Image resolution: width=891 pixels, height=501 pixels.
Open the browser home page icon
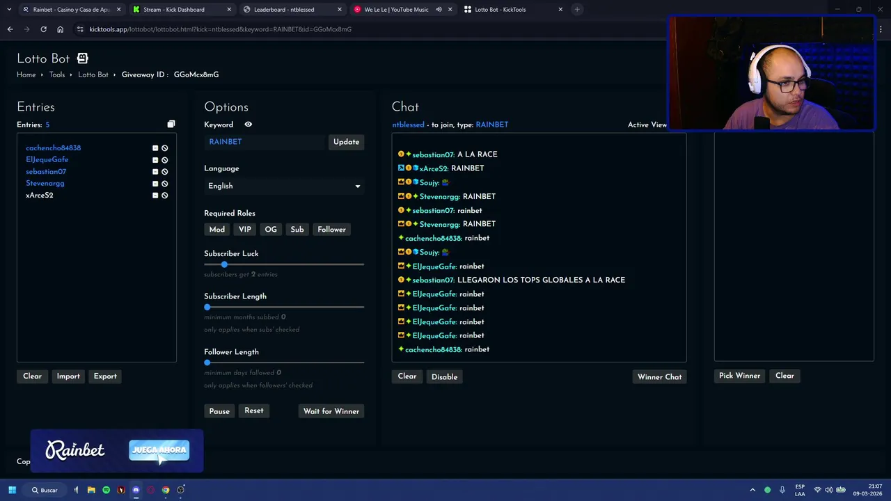60,29
